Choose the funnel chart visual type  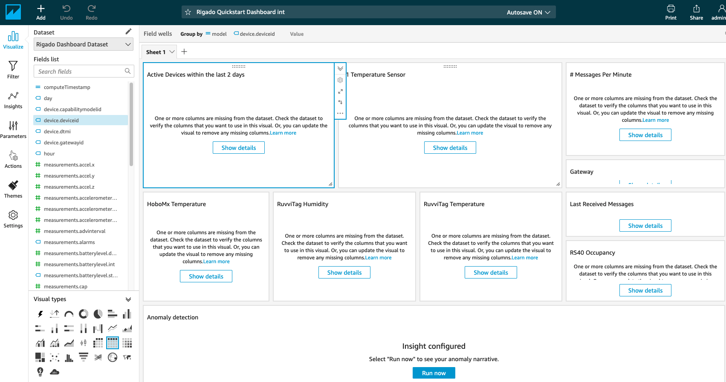pos(84,357)
